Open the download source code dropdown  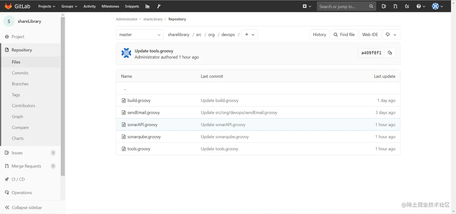(391, 35)
